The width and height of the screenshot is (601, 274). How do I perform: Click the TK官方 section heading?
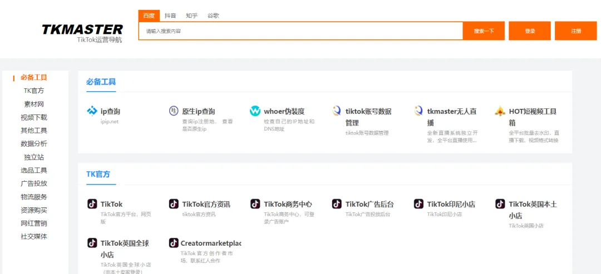tap(98, 174)
